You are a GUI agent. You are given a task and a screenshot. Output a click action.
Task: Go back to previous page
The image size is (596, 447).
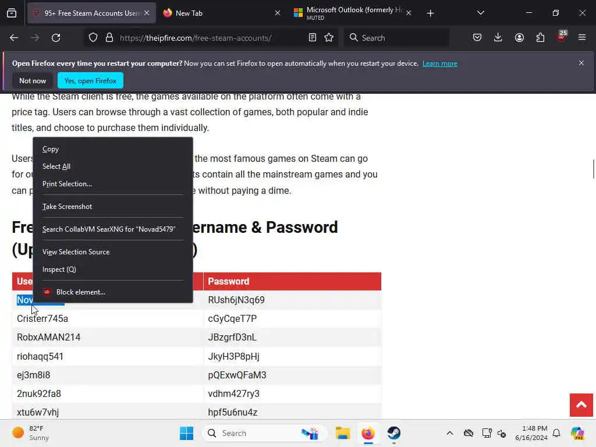click(x=14, y=38)
